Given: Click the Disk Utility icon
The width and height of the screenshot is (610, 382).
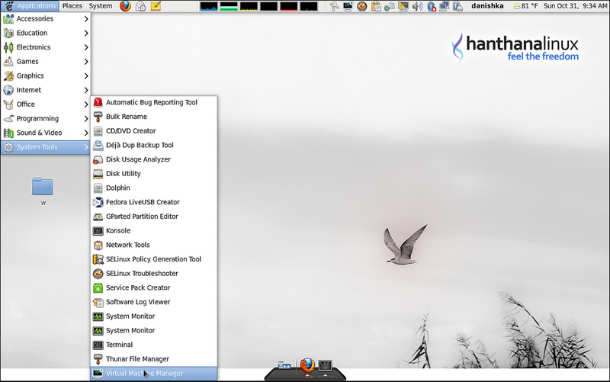Looking at the screenshot, I should [x=98, y=174].
